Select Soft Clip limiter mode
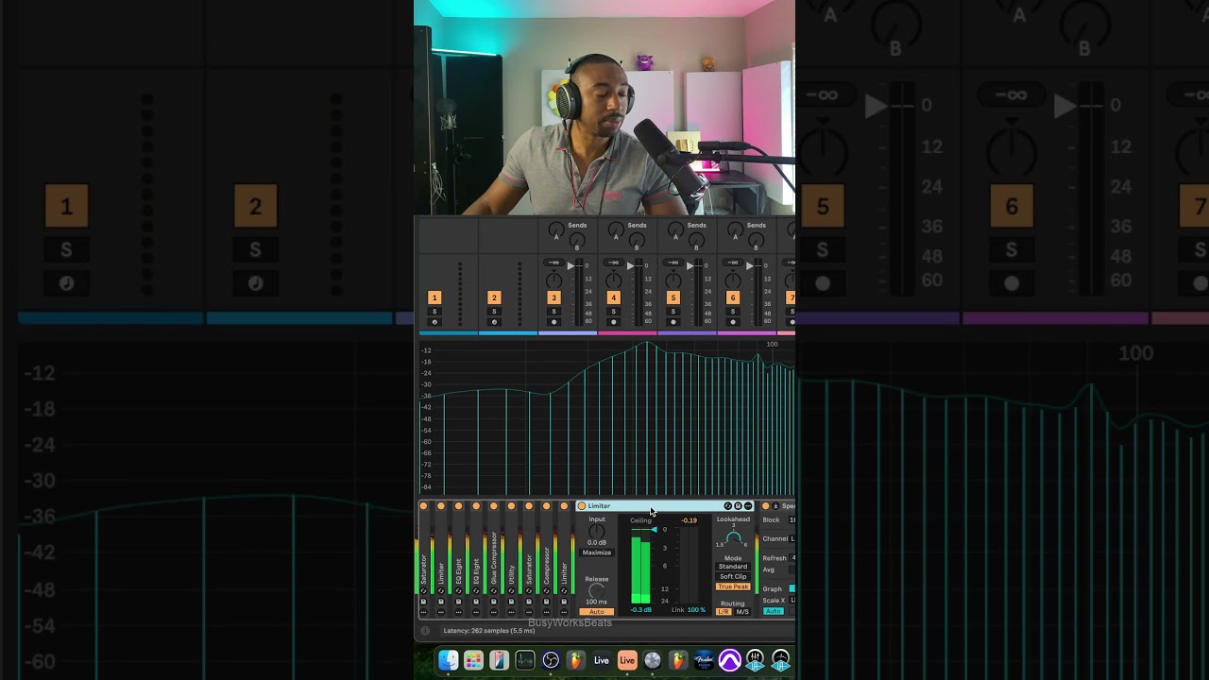Screen dimensions: 1209x680 pyautogui.click(x=733, y=576)
